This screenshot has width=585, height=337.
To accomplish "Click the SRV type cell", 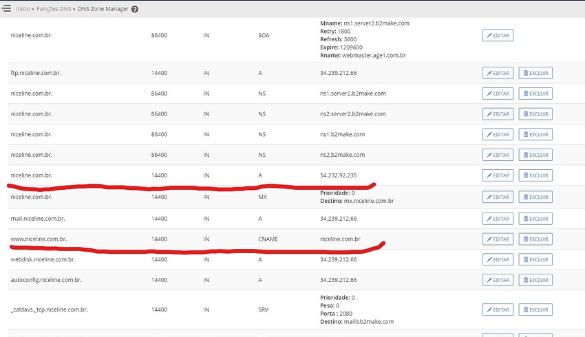I will (x=264, y=309).
